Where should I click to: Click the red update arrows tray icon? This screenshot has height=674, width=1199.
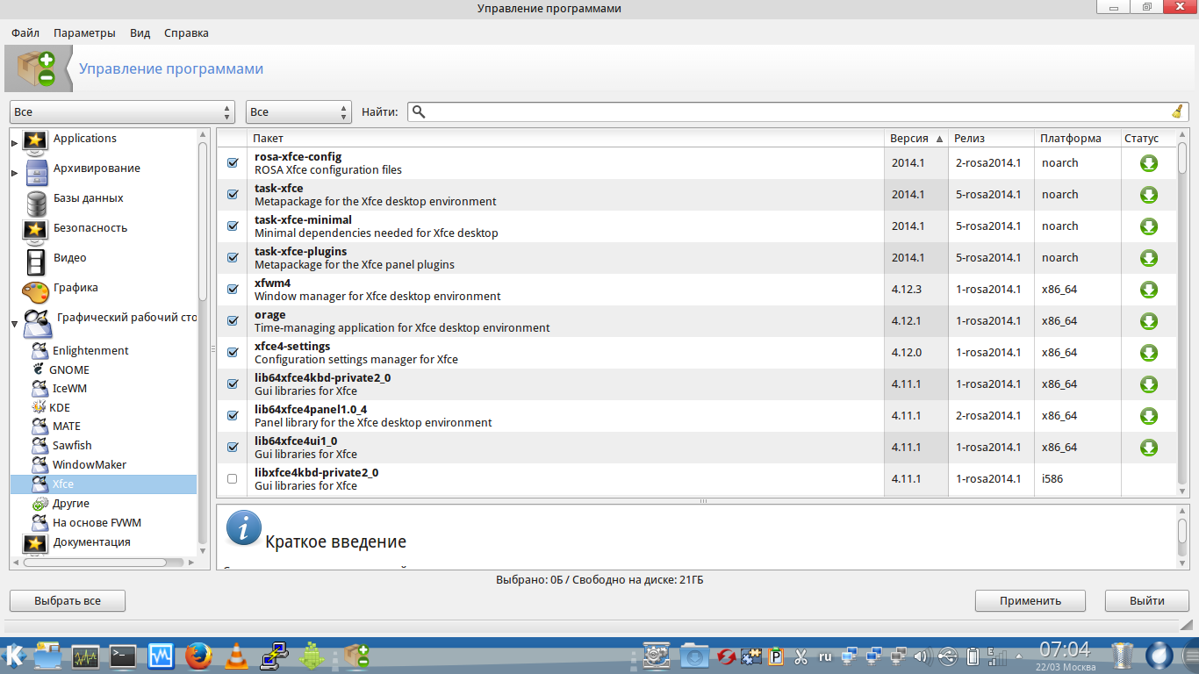[726, 656]
